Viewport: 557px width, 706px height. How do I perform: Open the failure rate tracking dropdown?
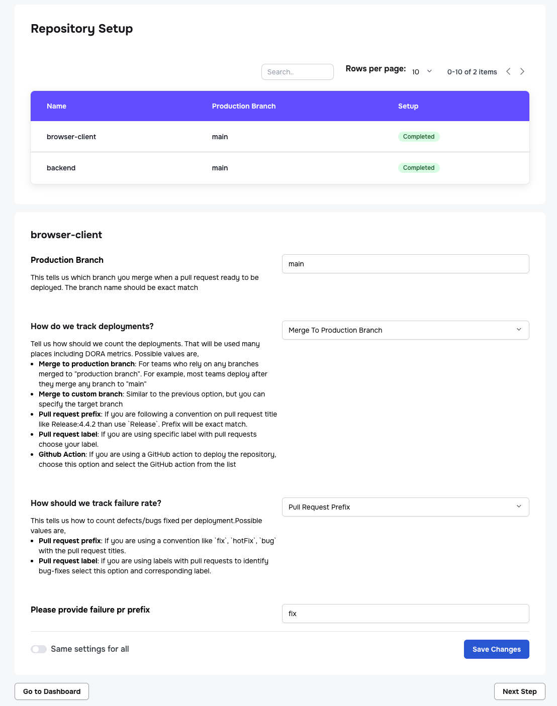tap(405, 507)
